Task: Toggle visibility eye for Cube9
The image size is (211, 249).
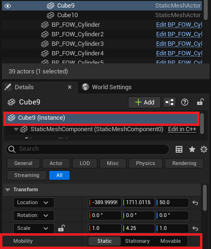Action: pyautogui.click(x=8, y=6)
